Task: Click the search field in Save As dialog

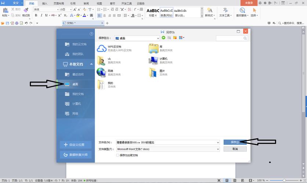Action: pos(232,38)
